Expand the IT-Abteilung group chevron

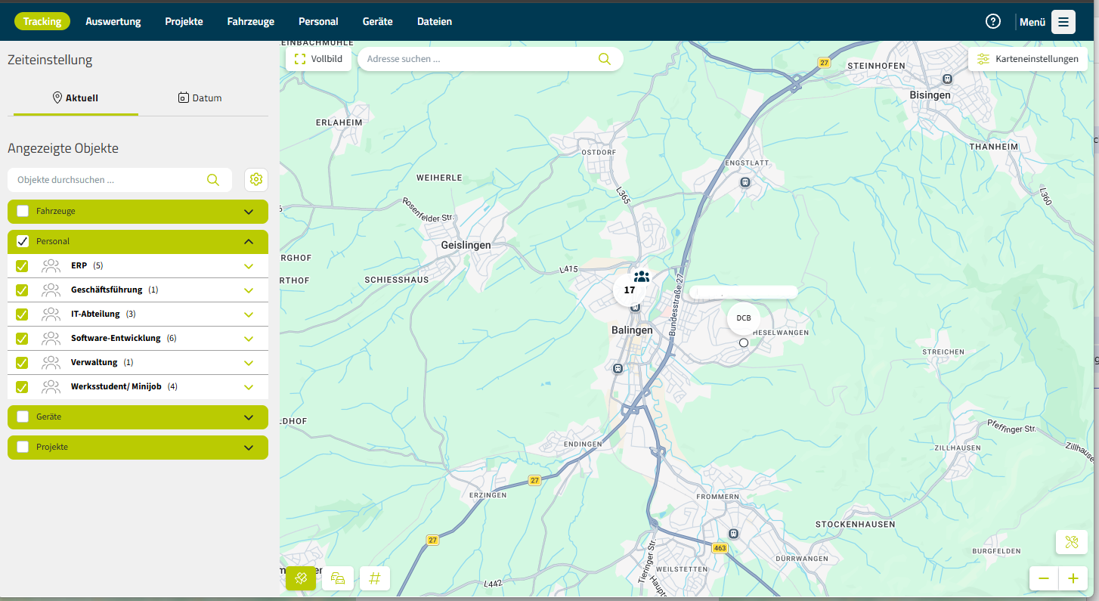(x=249, y=314)
